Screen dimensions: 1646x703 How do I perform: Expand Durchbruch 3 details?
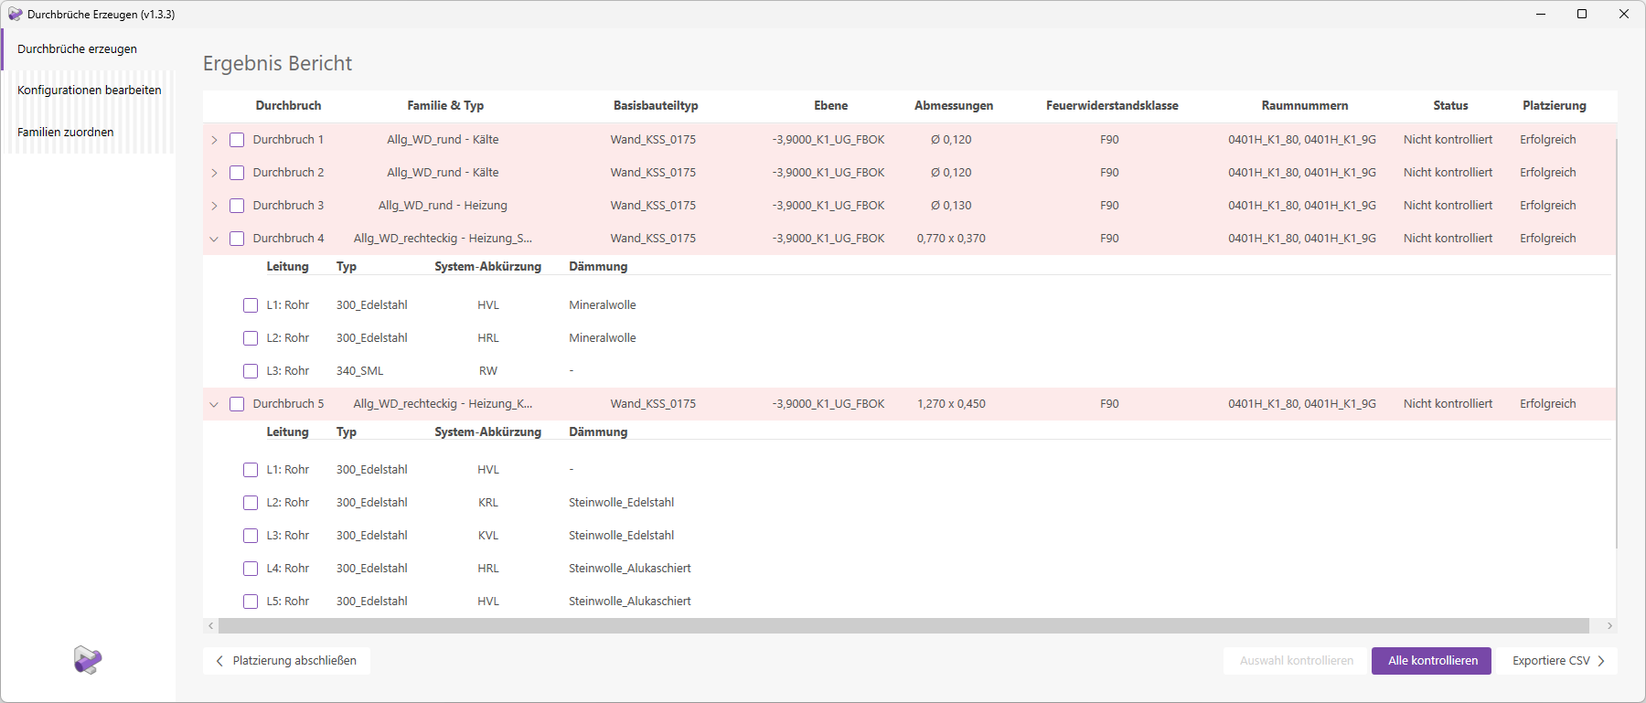[x=214, y=206]
